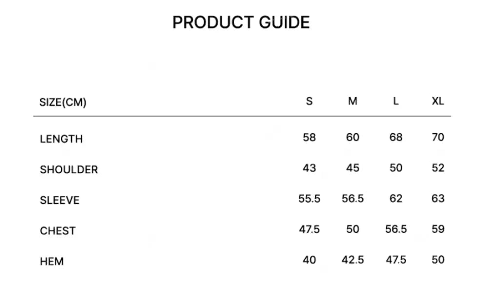Viewport: 488px width, 290px height.
Task: Click the SIZE(CM) header label
Action: point(62,102)
